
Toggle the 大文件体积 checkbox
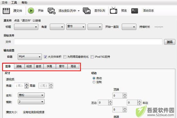coord(45,57)
